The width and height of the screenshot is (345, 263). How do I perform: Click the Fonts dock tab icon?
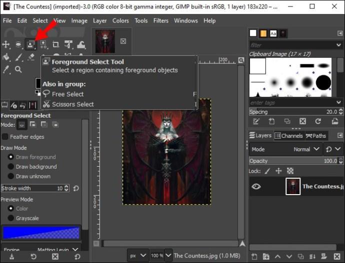273,33
